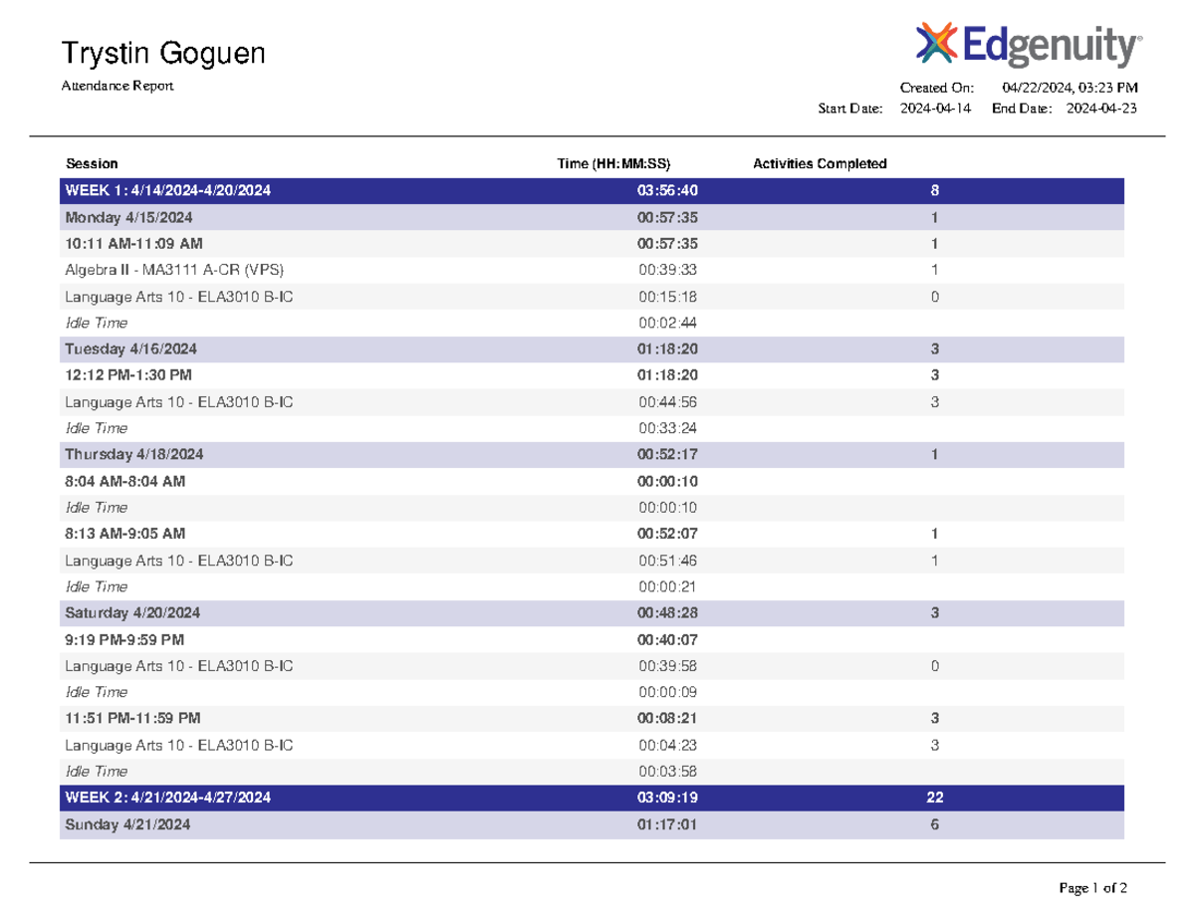Viewport: 1195px width, 923px height.
Task: Select the Trystin Goguen report title
Action: click(x=163, y=53)
